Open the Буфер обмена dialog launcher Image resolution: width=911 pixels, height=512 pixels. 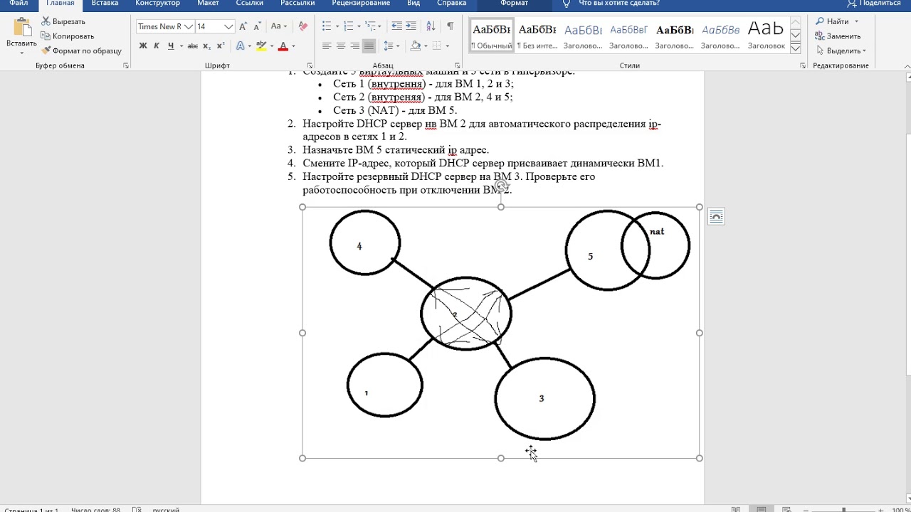(126, 65)
